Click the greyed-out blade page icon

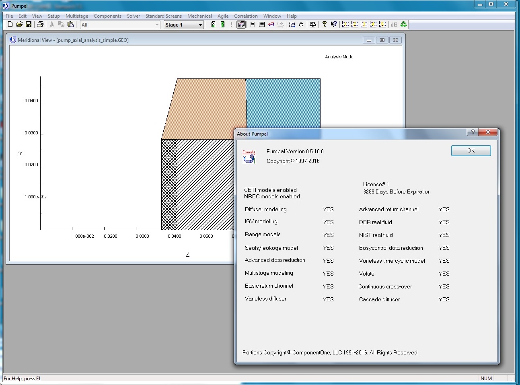point(280,25)
